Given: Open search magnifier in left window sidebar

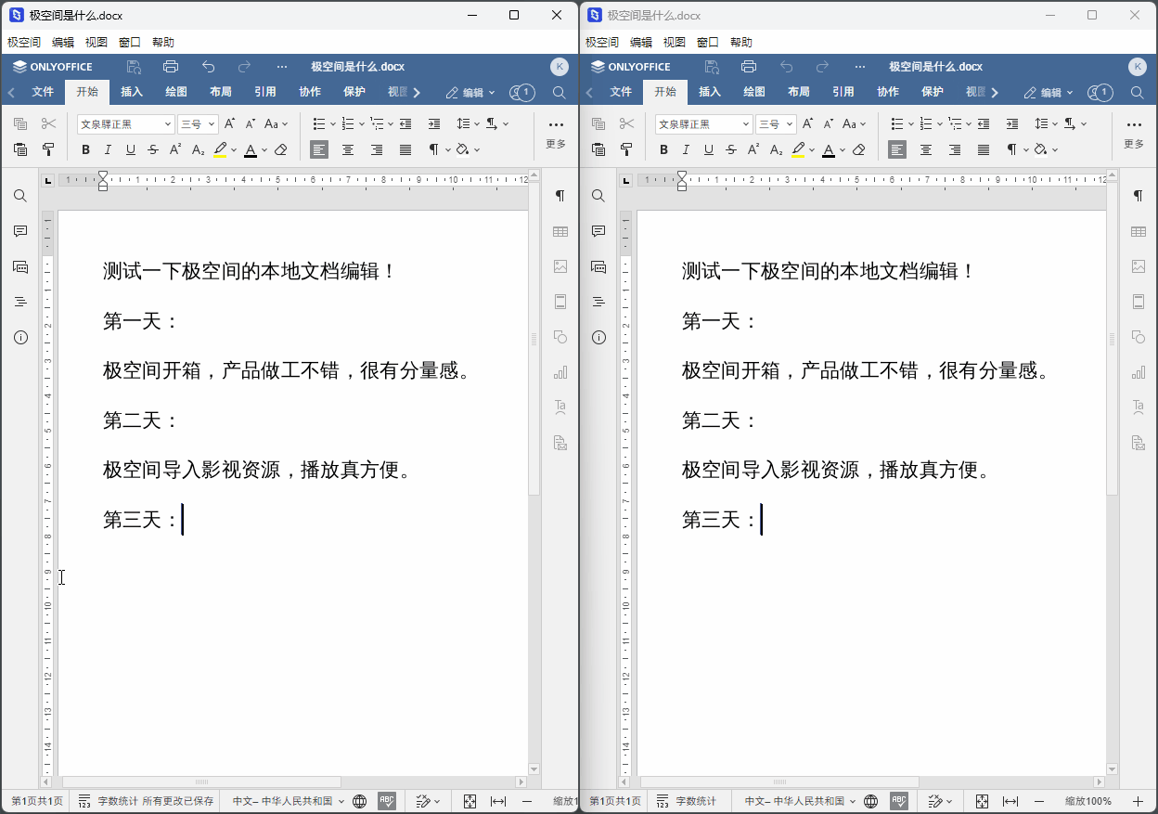Looking at the screenshot, I should point(20,196).
